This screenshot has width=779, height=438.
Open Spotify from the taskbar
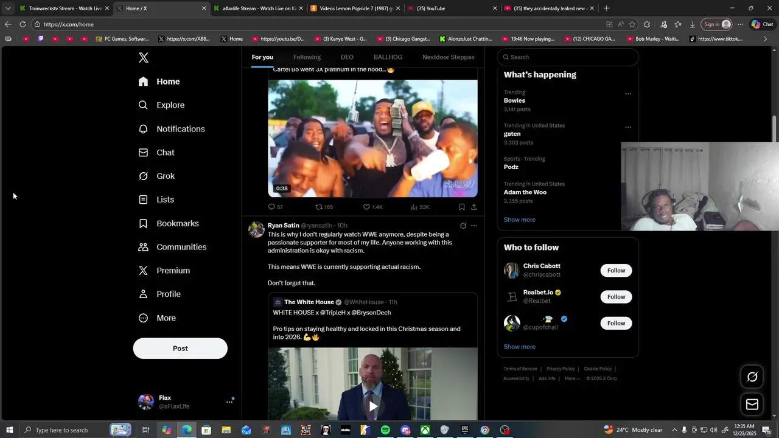(x=385, y=430)
